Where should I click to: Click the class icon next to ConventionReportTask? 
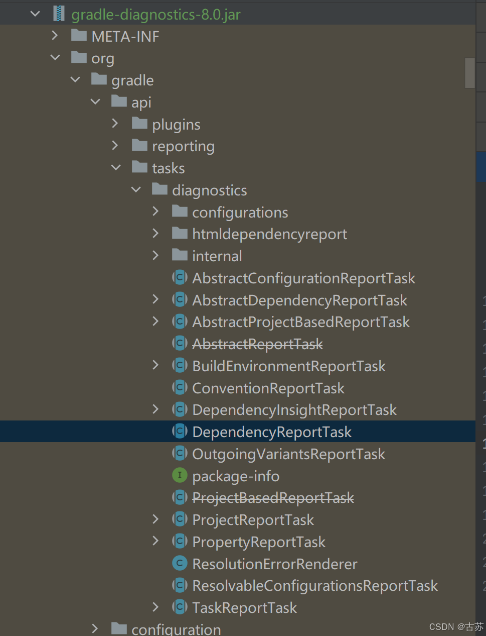pyautogui.click(x=180, y=387)
